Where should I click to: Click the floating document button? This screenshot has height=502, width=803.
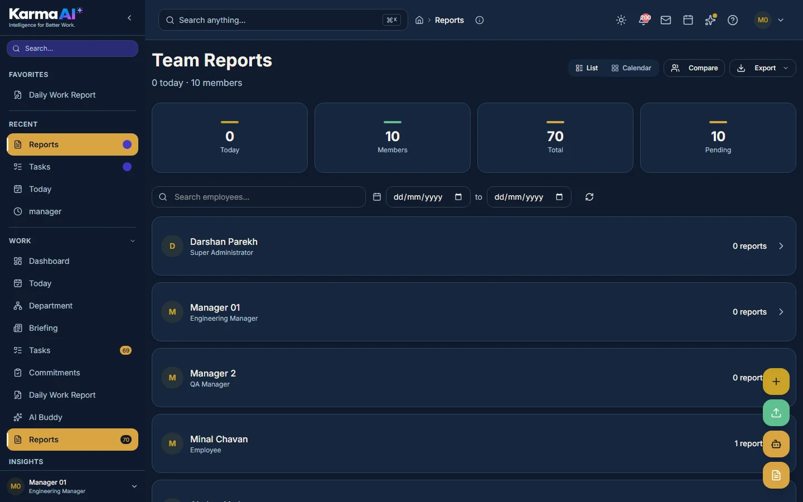776,475
